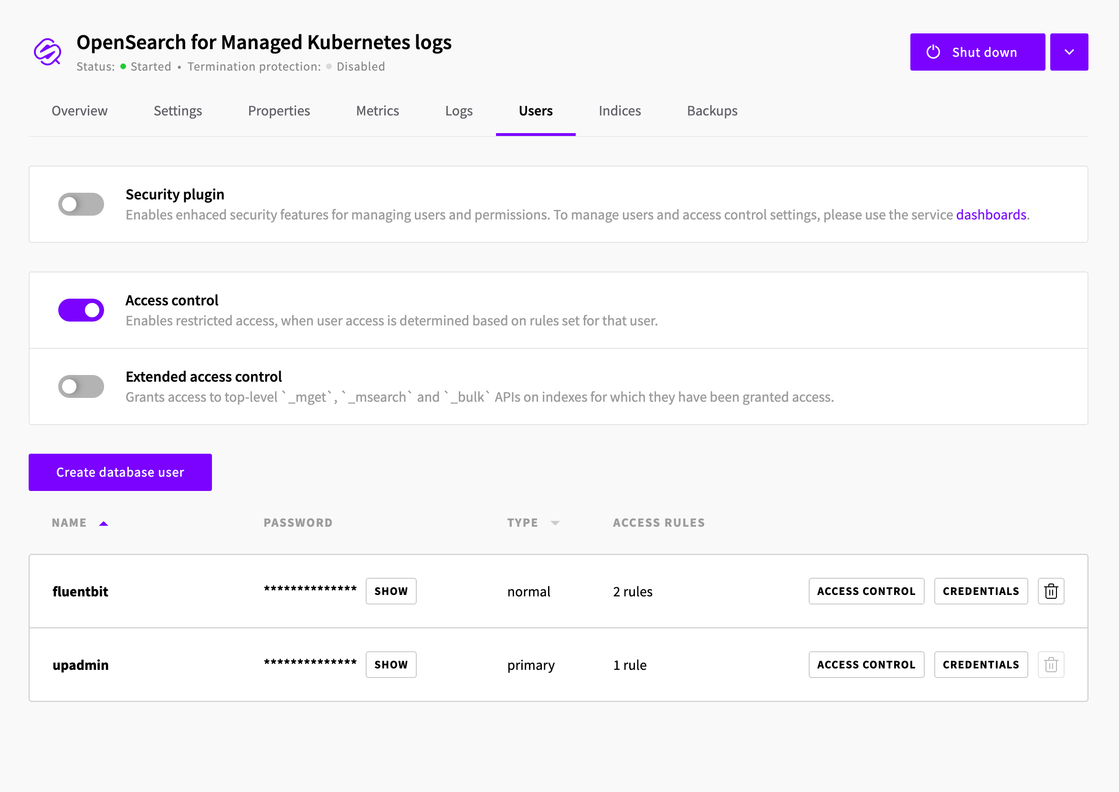The height and width of the screenshot is (792, 1119).
Task: Switch to the Indices tab
Action: click(x=620, y=111)
